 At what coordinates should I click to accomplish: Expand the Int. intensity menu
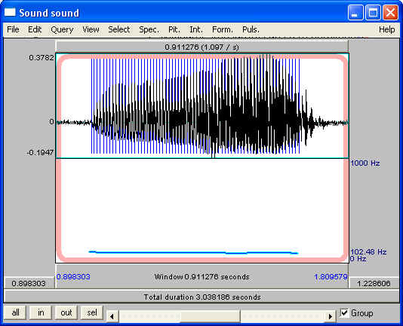coord(196,30)
